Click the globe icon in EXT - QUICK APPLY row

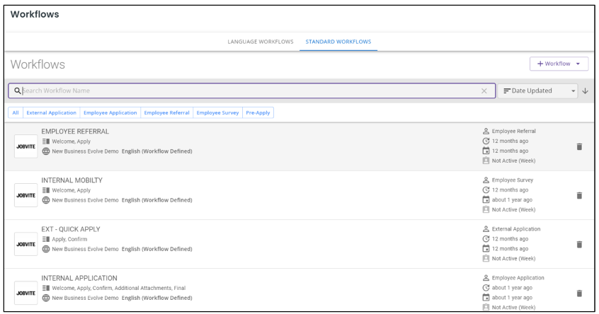point(46,249)
